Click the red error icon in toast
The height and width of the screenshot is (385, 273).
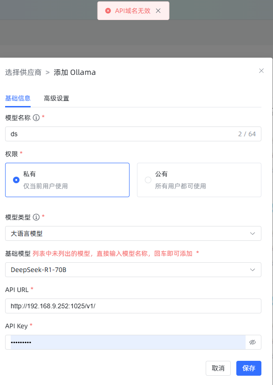[108, 11]
